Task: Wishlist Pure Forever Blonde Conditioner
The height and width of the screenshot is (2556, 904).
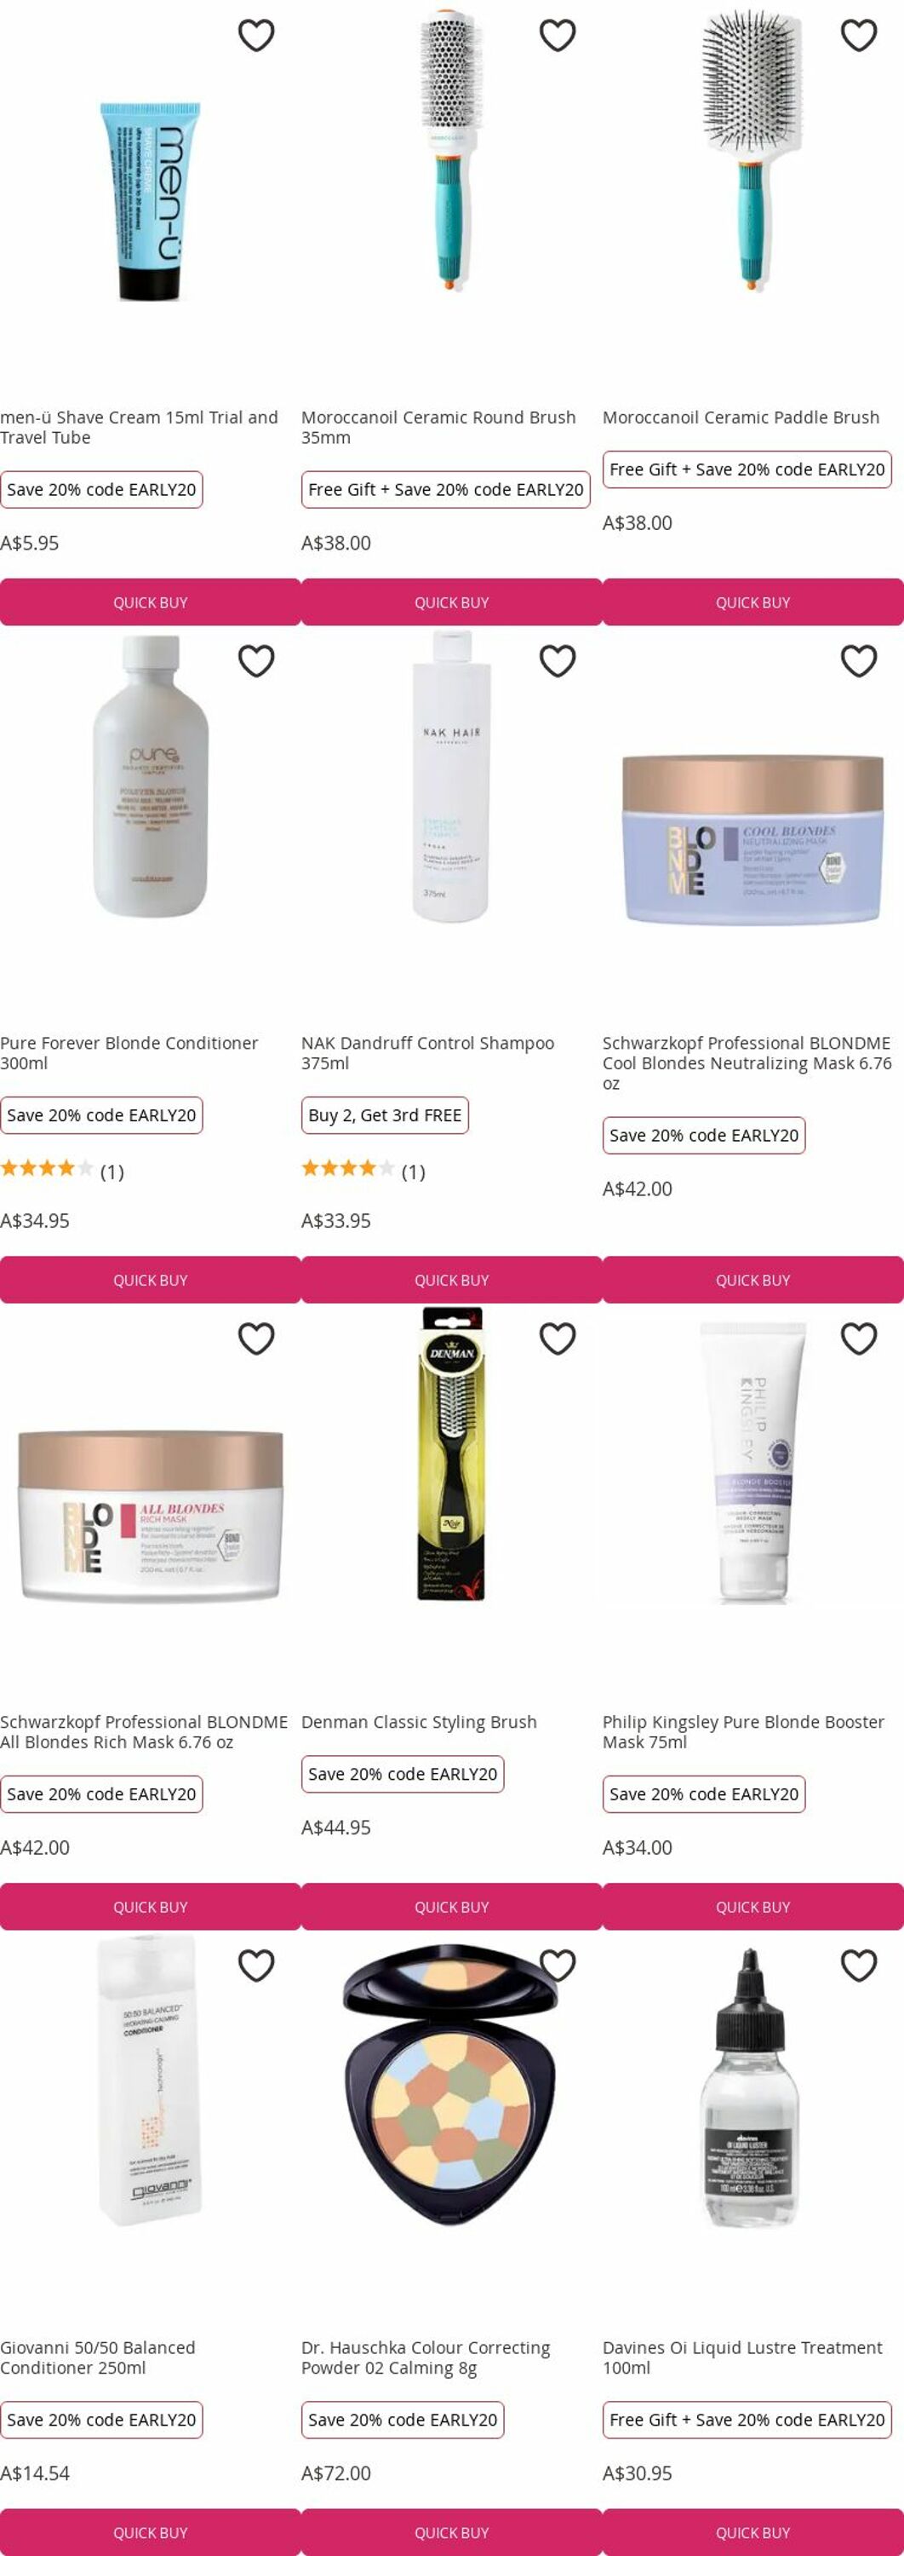Action: coord(255,661)
